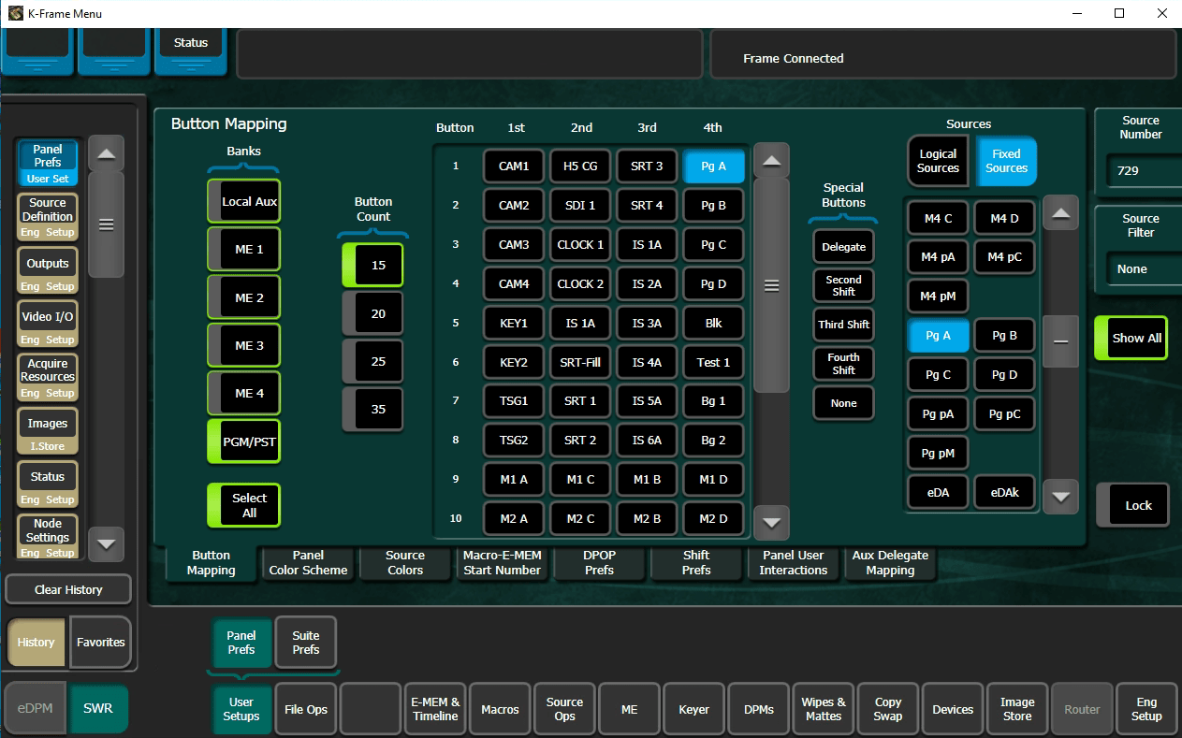Open the File Ops menu
This screenshot has width=1182, height=738.
[x=306, y=709]
